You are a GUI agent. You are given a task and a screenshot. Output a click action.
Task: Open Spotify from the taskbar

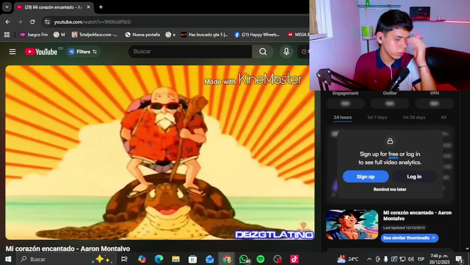pyautogui.click(x=261, y=259)
